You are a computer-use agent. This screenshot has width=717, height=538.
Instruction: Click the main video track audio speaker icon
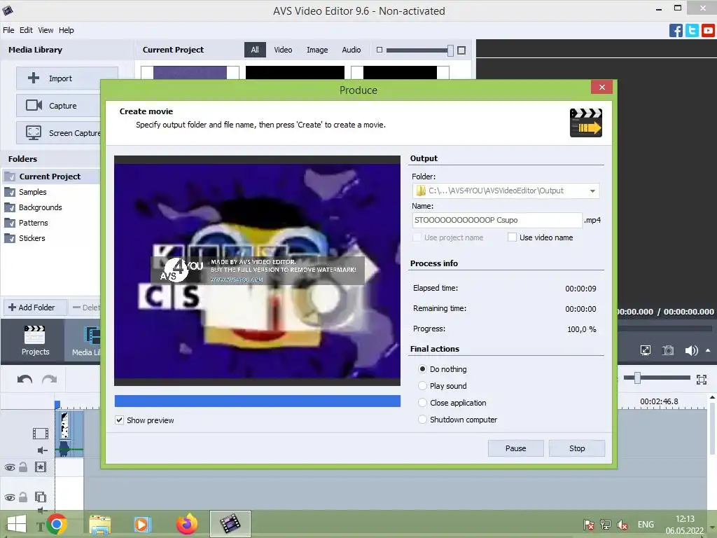click(x=43, y=450)
